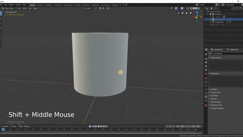Collapse the Collection tree row
Screen dimensions: 243x137
tap(208, 14)
